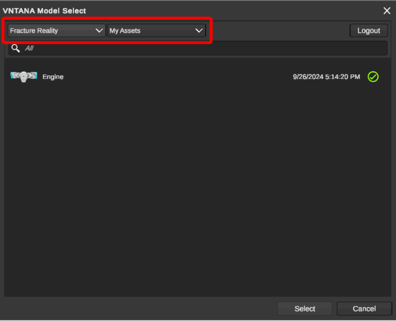Close the VNTANA Model Select dialog

point(387,11)
